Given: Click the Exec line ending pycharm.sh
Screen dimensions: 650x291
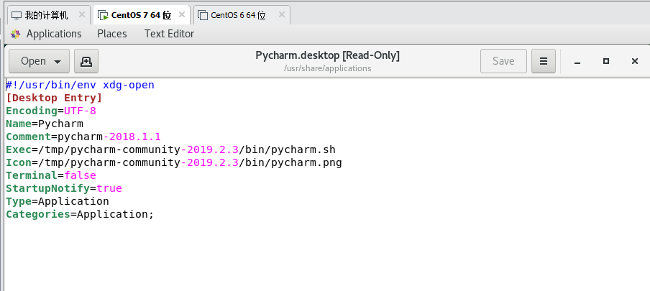Looking at the screenshot, I should (x=171, y=149).
